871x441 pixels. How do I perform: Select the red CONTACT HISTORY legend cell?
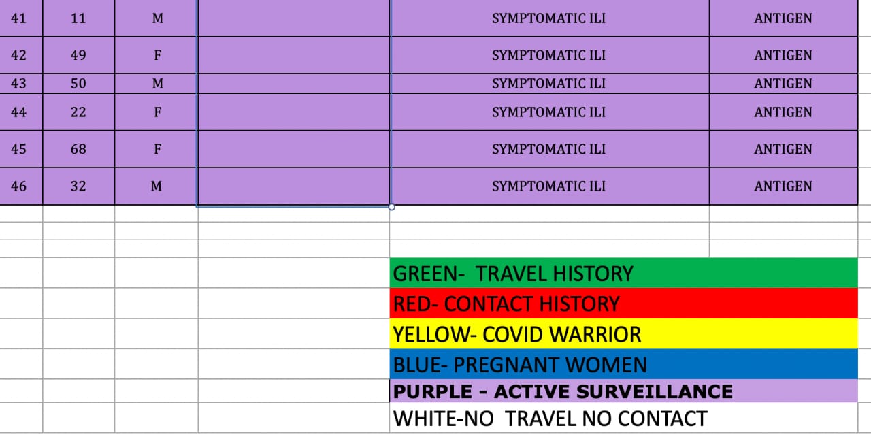pyautogui.click(x=623, y=304)
